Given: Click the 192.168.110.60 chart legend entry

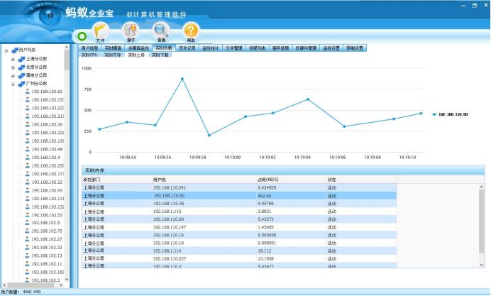Looking at the screenshot, I should click(451, 114).
